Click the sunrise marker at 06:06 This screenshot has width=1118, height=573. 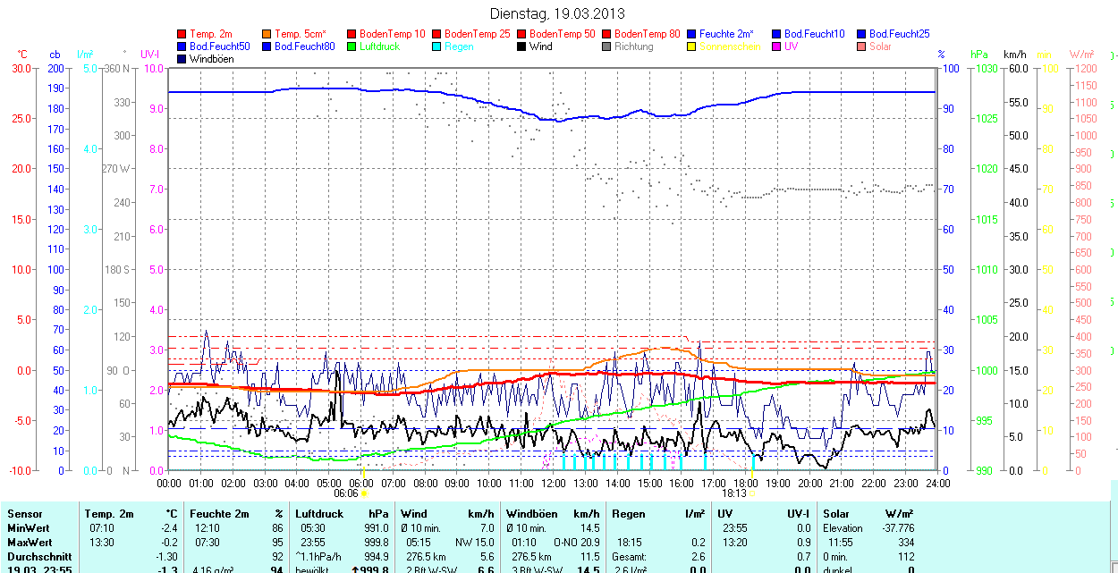pyautogui.click(x=363, y=493)
